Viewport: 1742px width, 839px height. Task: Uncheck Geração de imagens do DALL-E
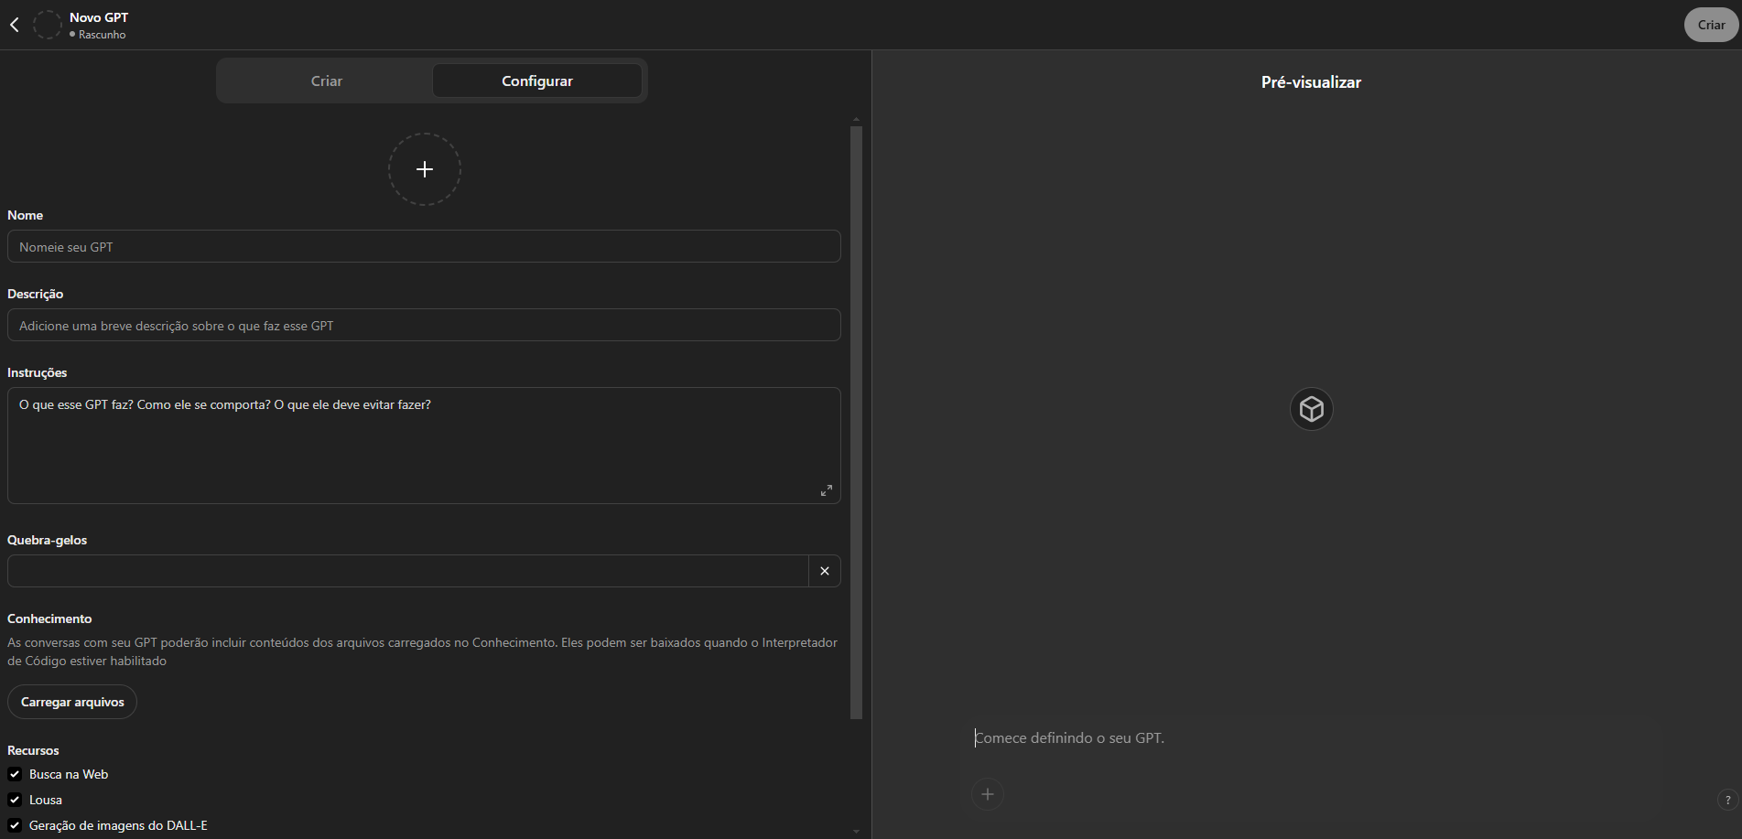coord(14,824)
